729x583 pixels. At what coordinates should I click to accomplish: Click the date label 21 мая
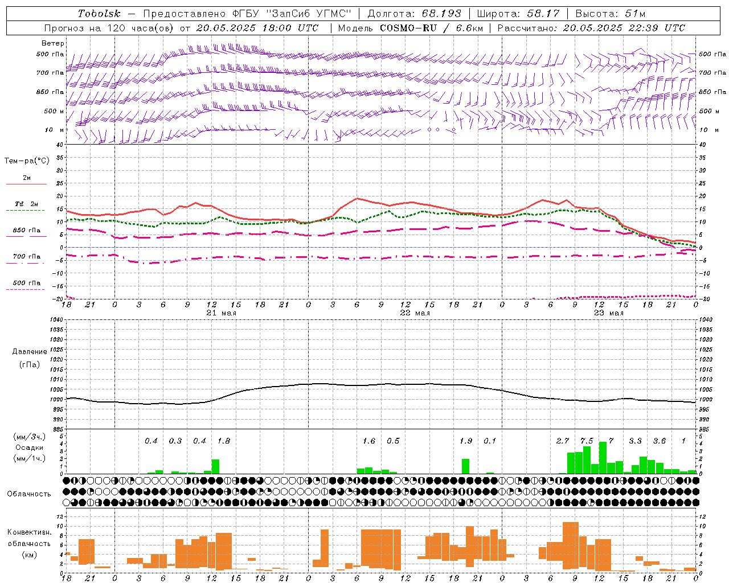221,313
